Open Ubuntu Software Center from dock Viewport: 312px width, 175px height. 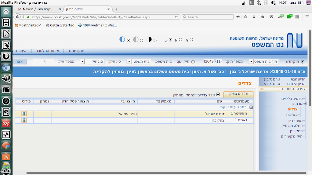pyautogui.click(x=6, y=157)
